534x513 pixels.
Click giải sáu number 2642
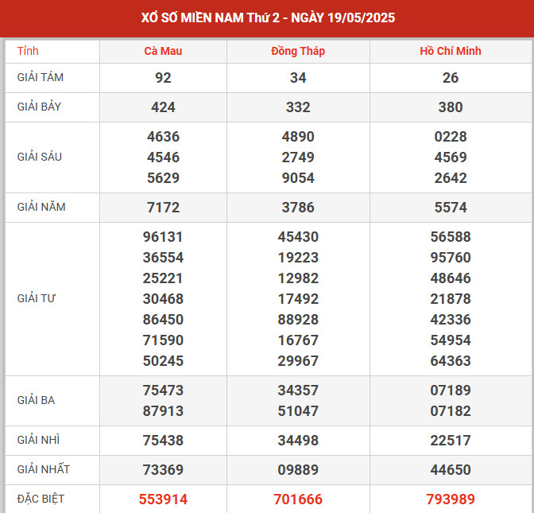[451, 178]
